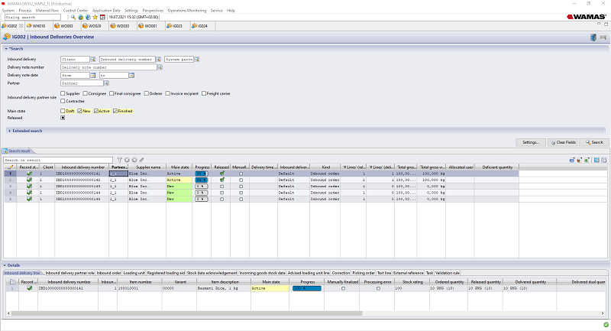The image size is (611, 331).
Task: Click the second export icon above the results table
Action: (x=580, y=160)
